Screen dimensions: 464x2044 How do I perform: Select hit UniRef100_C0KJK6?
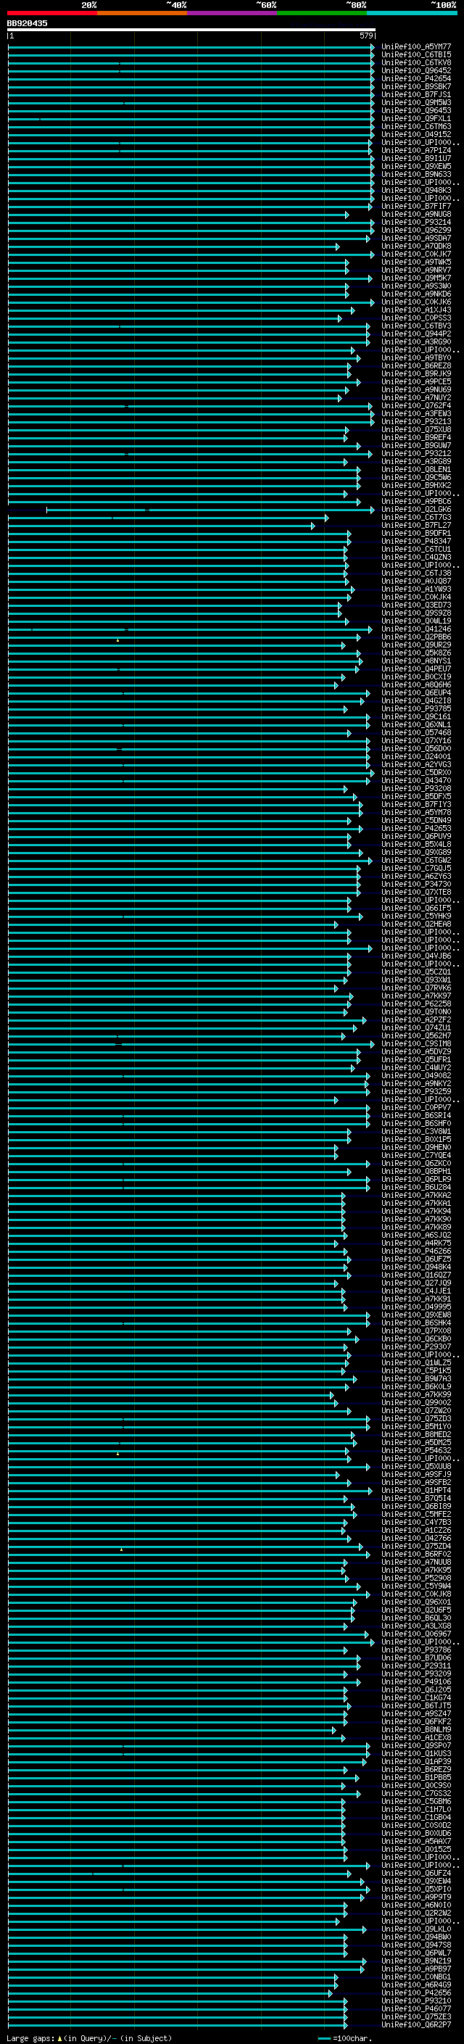tap(416, 302)
